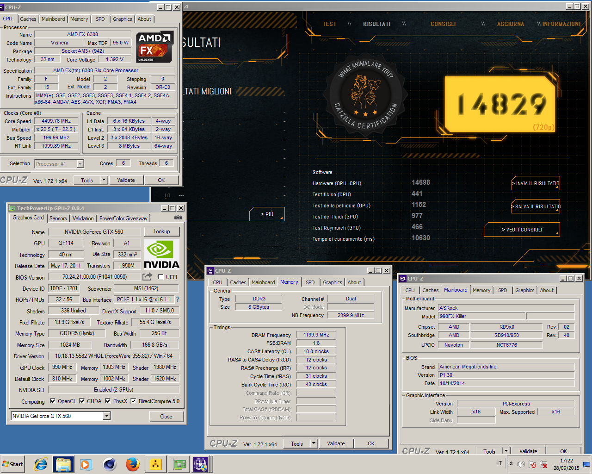Open Internet Explorer from the taskbar
592x474 pixels.
point(41,464)
